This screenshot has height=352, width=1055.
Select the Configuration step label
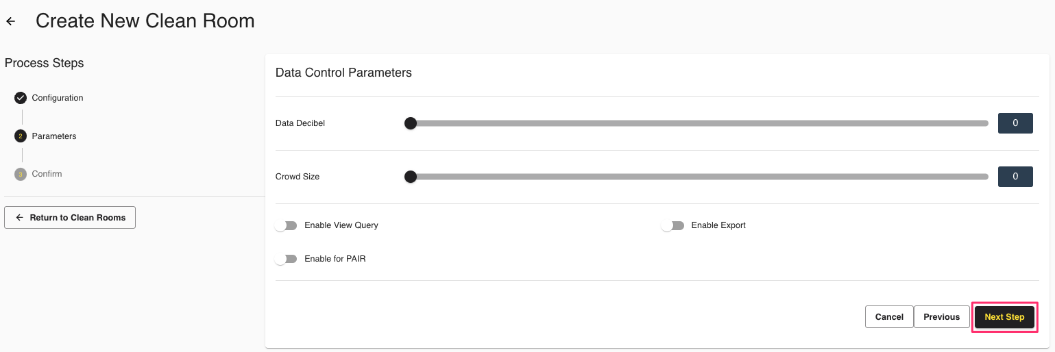tap(58, 98)
